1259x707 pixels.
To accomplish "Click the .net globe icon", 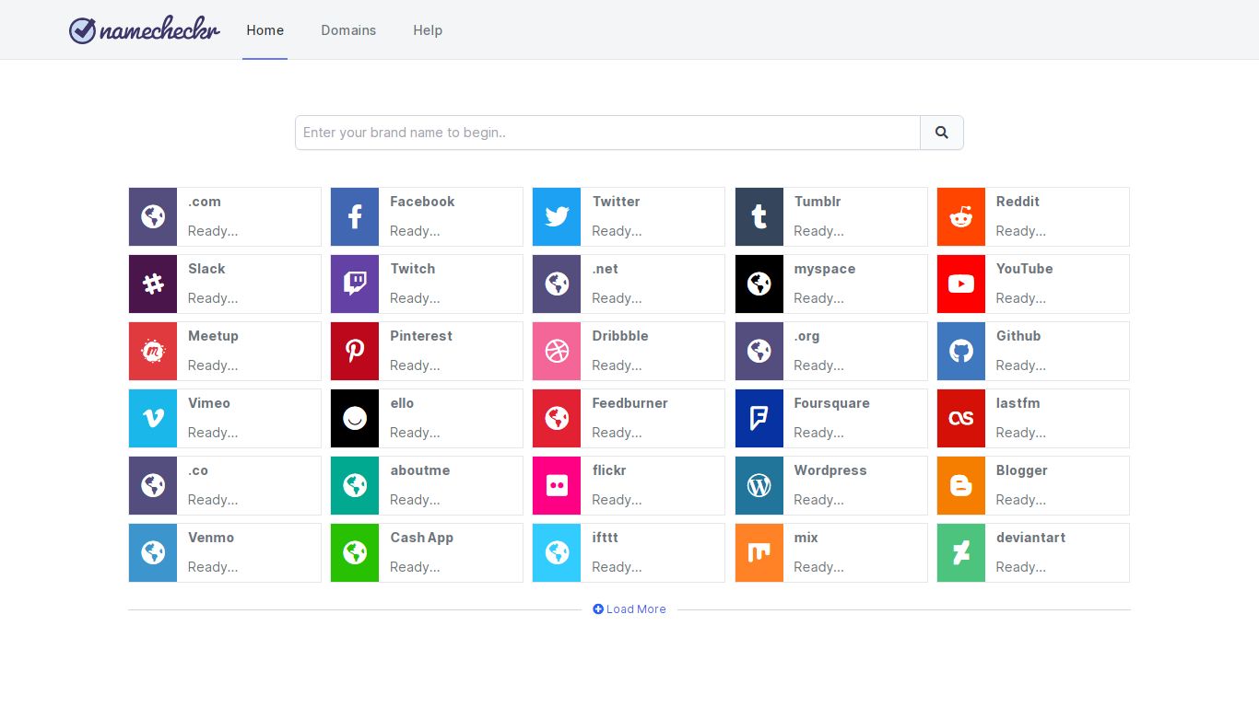I will 557,284.
